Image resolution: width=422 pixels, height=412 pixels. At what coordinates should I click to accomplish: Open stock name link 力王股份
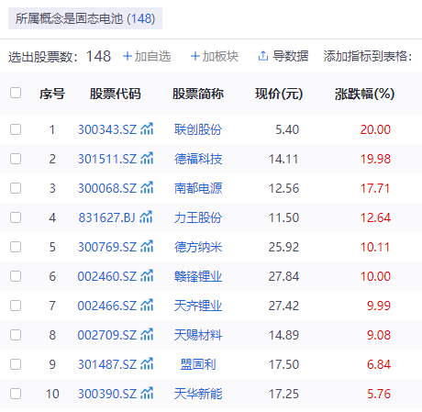coord(198,217)
